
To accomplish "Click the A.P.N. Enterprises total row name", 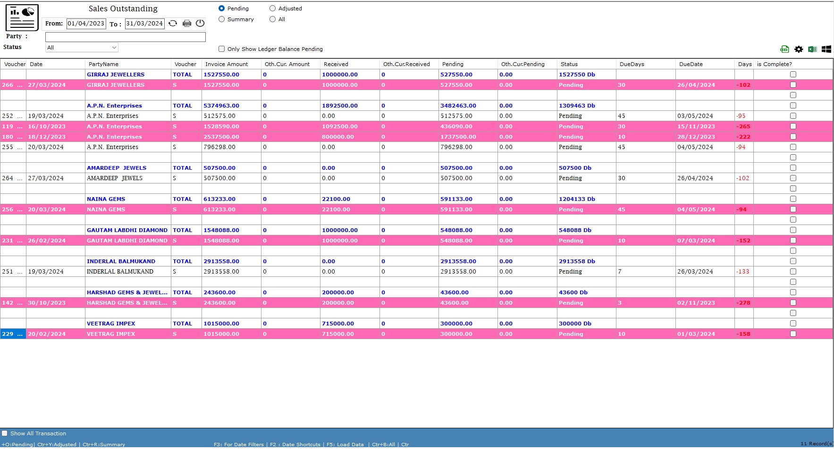I will [x=114, y=106].
